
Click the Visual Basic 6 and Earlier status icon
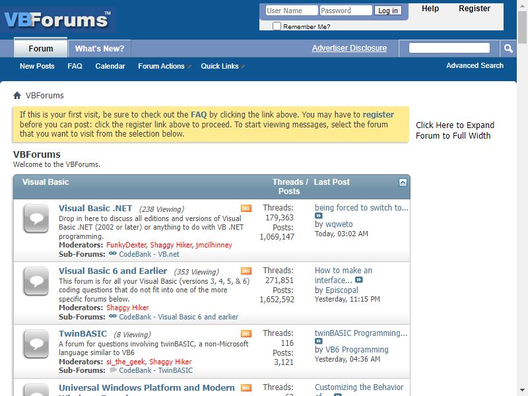36,281
